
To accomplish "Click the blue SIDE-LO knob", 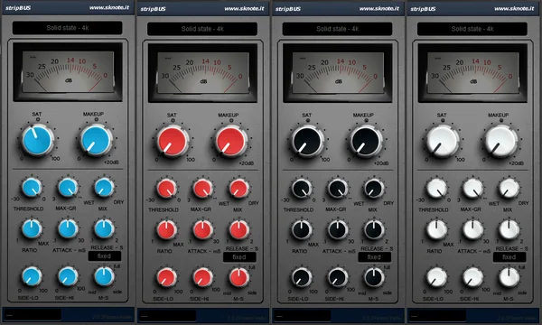I will coord(32,276).
